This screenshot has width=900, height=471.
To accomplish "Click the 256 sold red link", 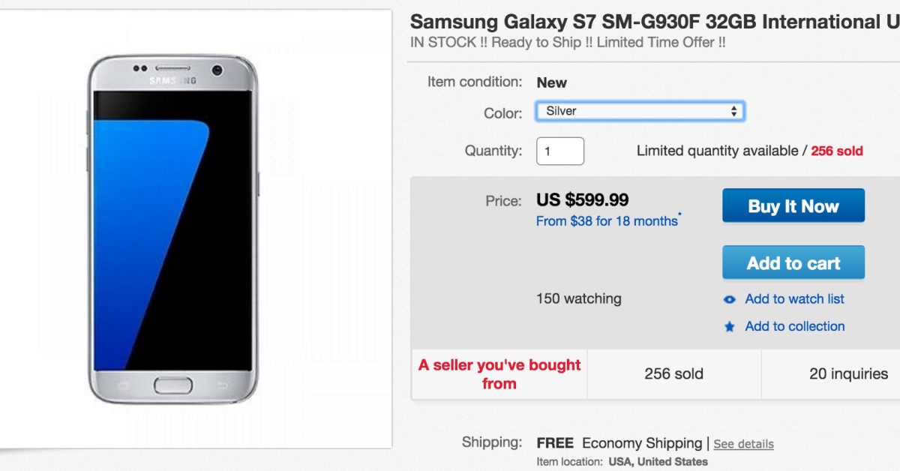I will pyautogui.click(x=837, y=151).
